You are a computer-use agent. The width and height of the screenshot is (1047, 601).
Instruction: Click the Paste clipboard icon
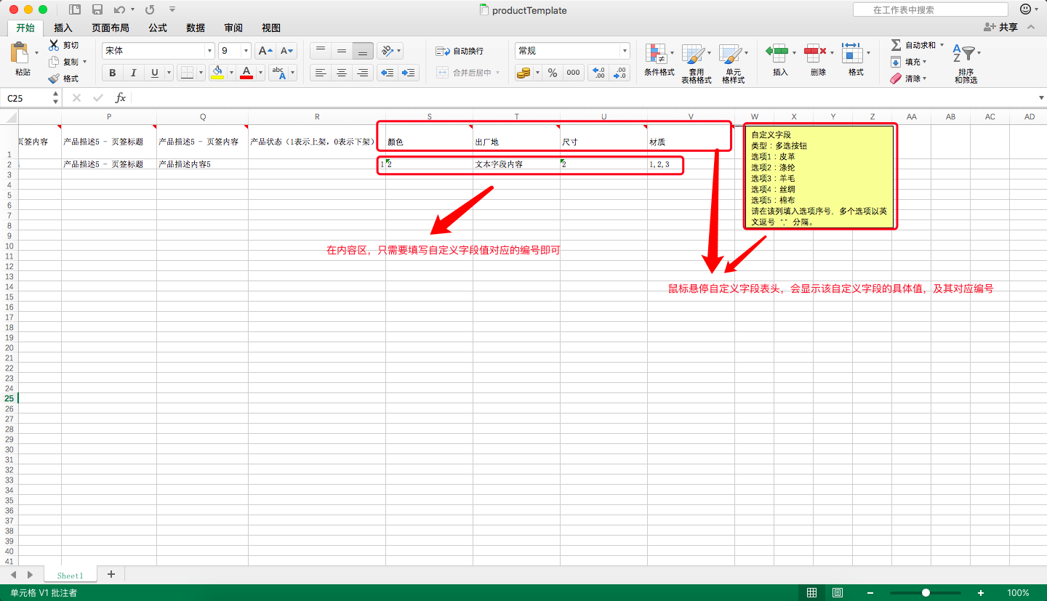pyautogui.click(x=20, y=53)
